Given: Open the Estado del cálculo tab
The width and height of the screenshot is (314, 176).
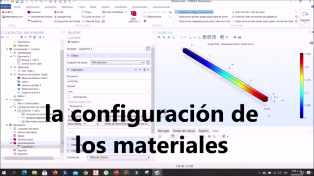Looking at the screenshot, I should click(x=184, y=131).
